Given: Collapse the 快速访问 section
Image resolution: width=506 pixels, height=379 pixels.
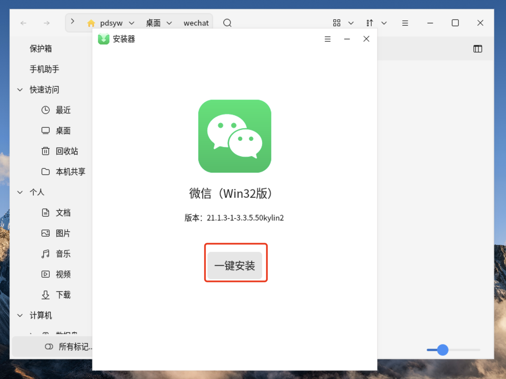Looking at the screenshot, I should coord(20,90).
